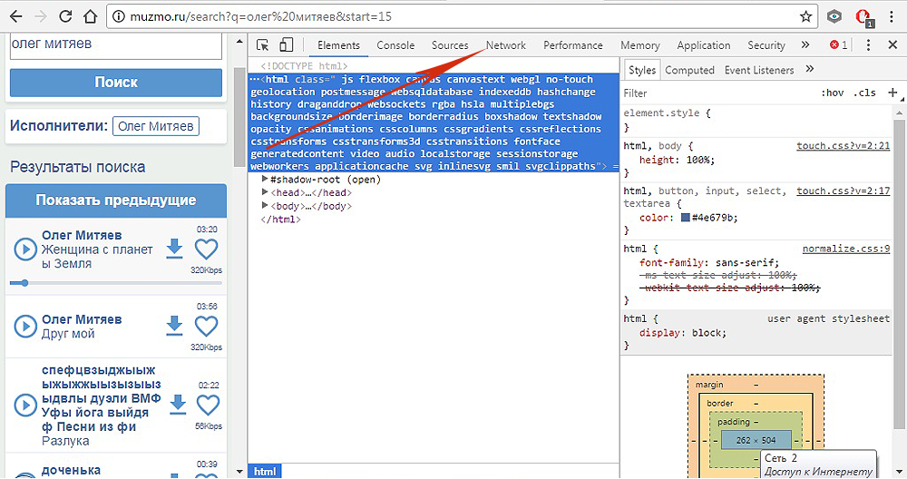The height and width of the screenshot is (479, 907).
Task: Open normalize.css:9 source link
Action: pyautogui.click(x=845, y=249)
